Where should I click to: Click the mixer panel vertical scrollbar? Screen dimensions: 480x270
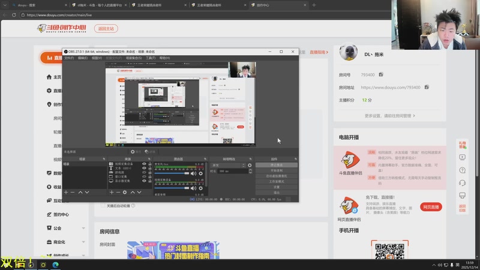[206, 175]
